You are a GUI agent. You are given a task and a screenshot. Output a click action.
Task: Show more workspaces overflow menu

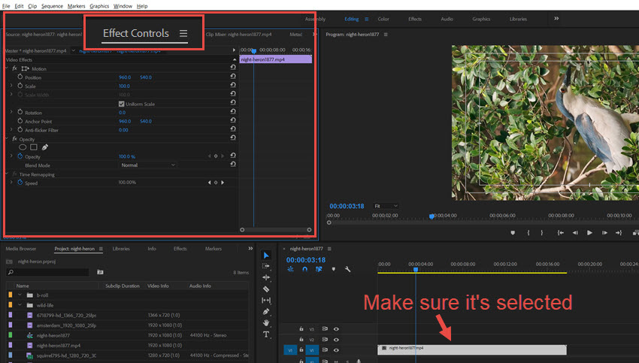(556, 18)
